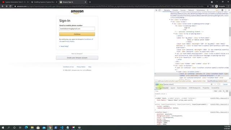Toggle the device toolbar icon in DevTools
This screenshot has width=231, height=130.
(x=160, y=10)
